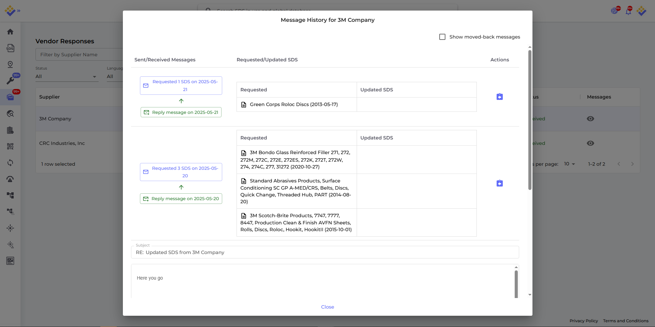Click the Messages column header
The image size is (655, 327).
[x=599, y=97]
